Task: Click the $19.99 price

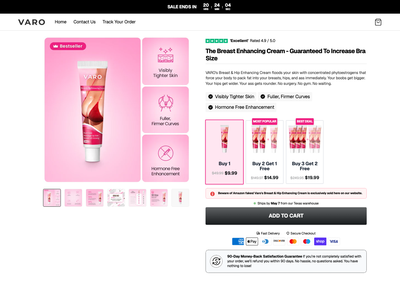Action: 312,177
